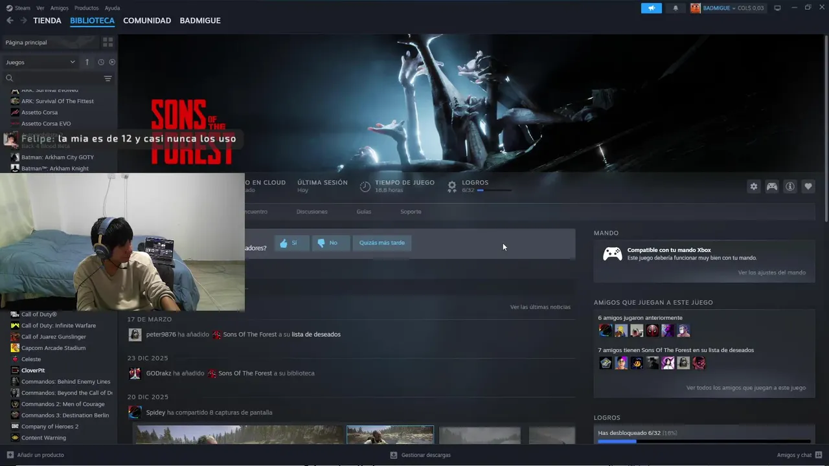
Task: Switch library to grid collections view
Action: tap(108, 42)
